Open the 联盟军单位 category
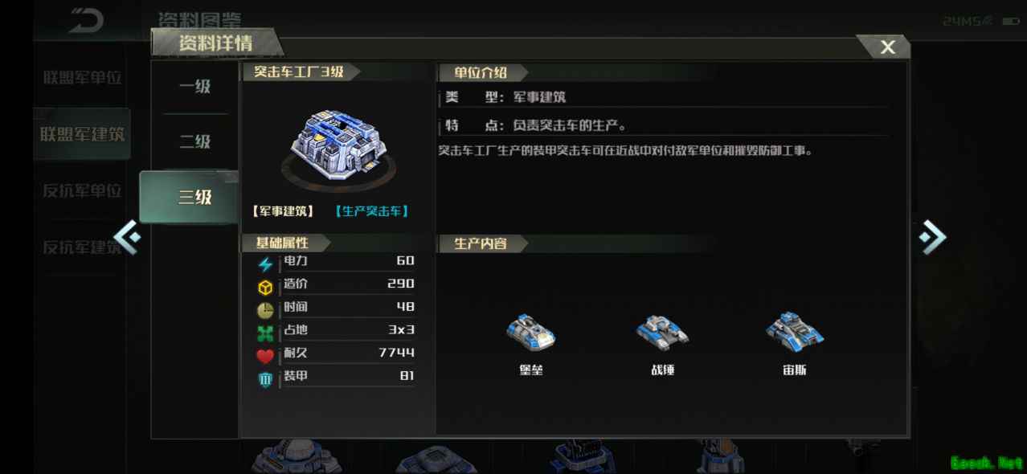This screenshot has height=474, width=1027. [x=82, y=78]
